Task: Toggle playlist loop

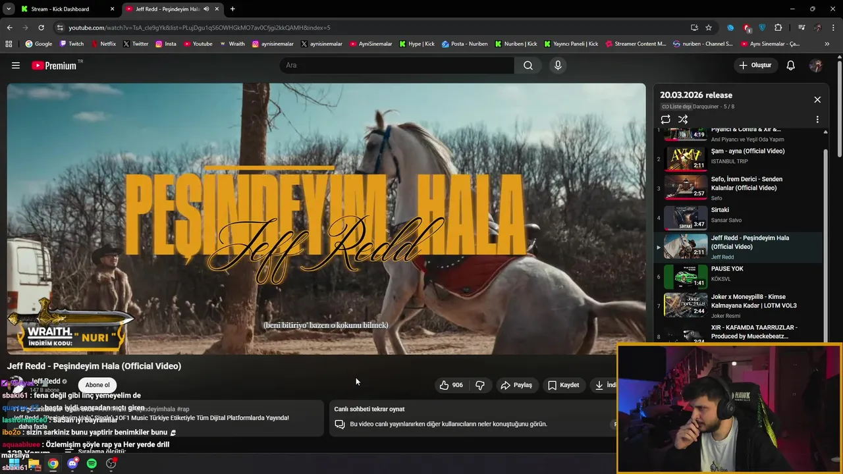Action: pos(665,119)
